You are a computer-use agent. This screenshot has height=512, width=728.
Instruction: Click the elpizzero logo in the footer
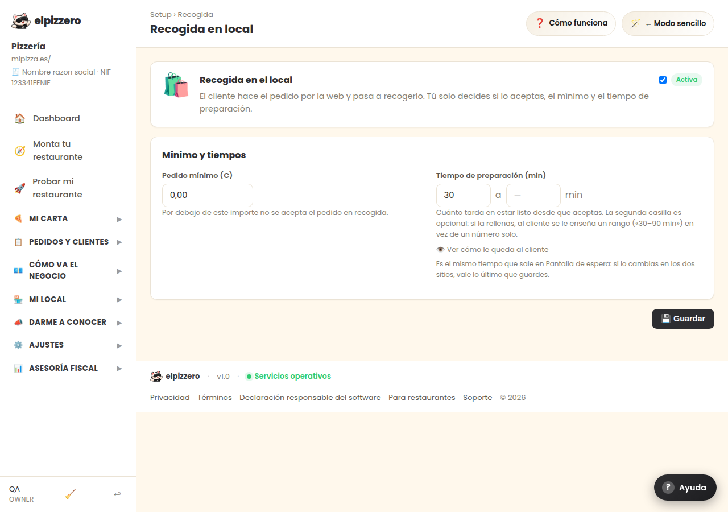pos(175,376)
